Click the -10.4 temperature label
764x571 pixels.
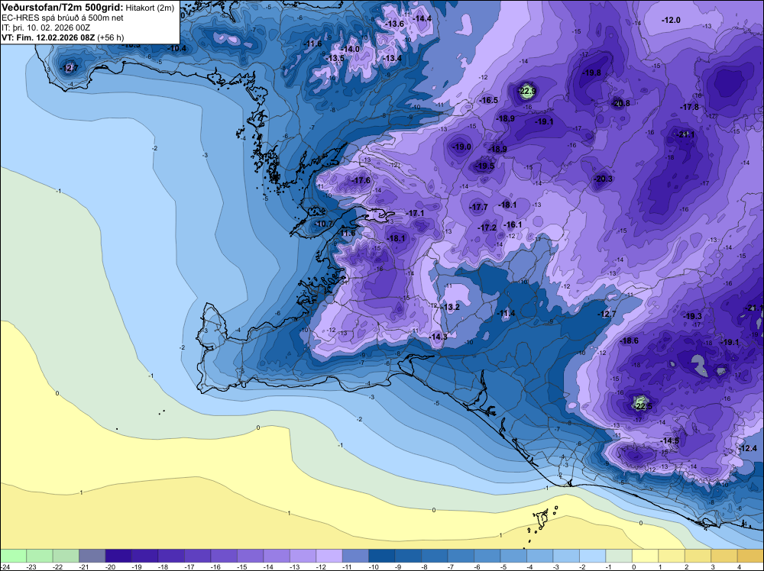pos(178,48)
